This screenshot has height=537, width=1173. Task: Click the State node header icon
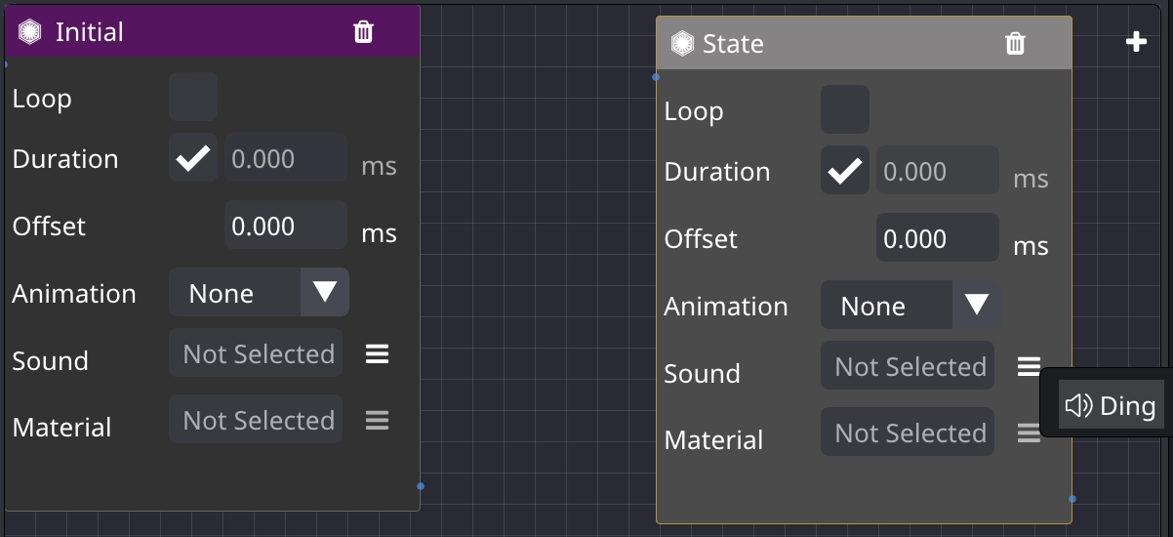click(x=682, y=44)
